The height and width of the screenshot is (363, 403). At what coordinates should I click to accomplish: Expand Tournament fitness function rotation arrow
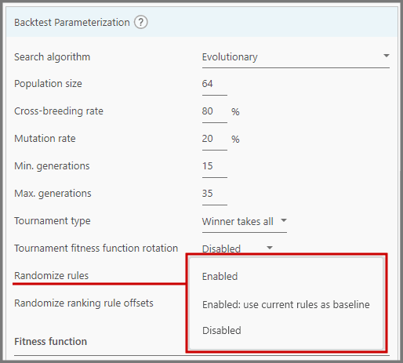pyautogui.click(x=270, y=248)
